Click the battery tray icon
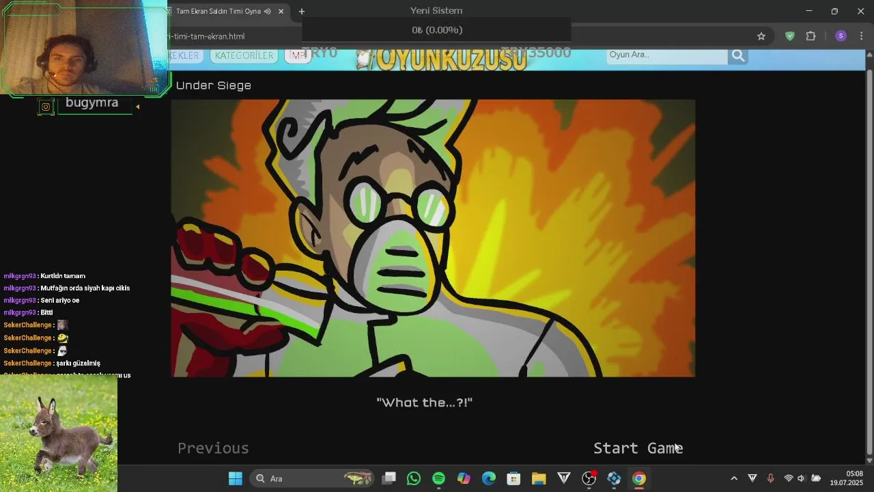 [816, 478]
